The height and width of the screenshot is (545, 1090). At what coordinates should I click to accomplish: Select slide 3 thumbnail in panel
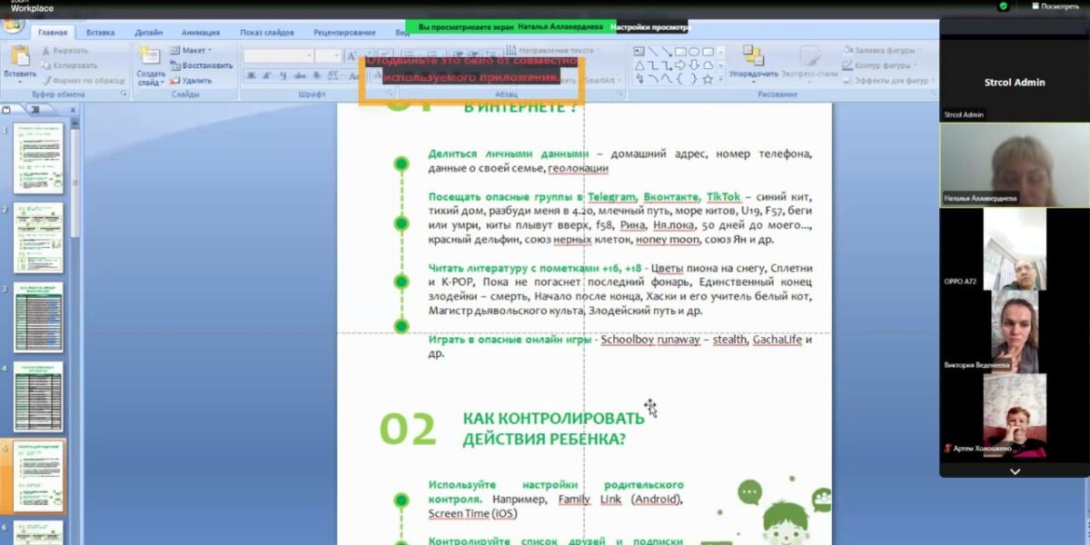[38, 318]
